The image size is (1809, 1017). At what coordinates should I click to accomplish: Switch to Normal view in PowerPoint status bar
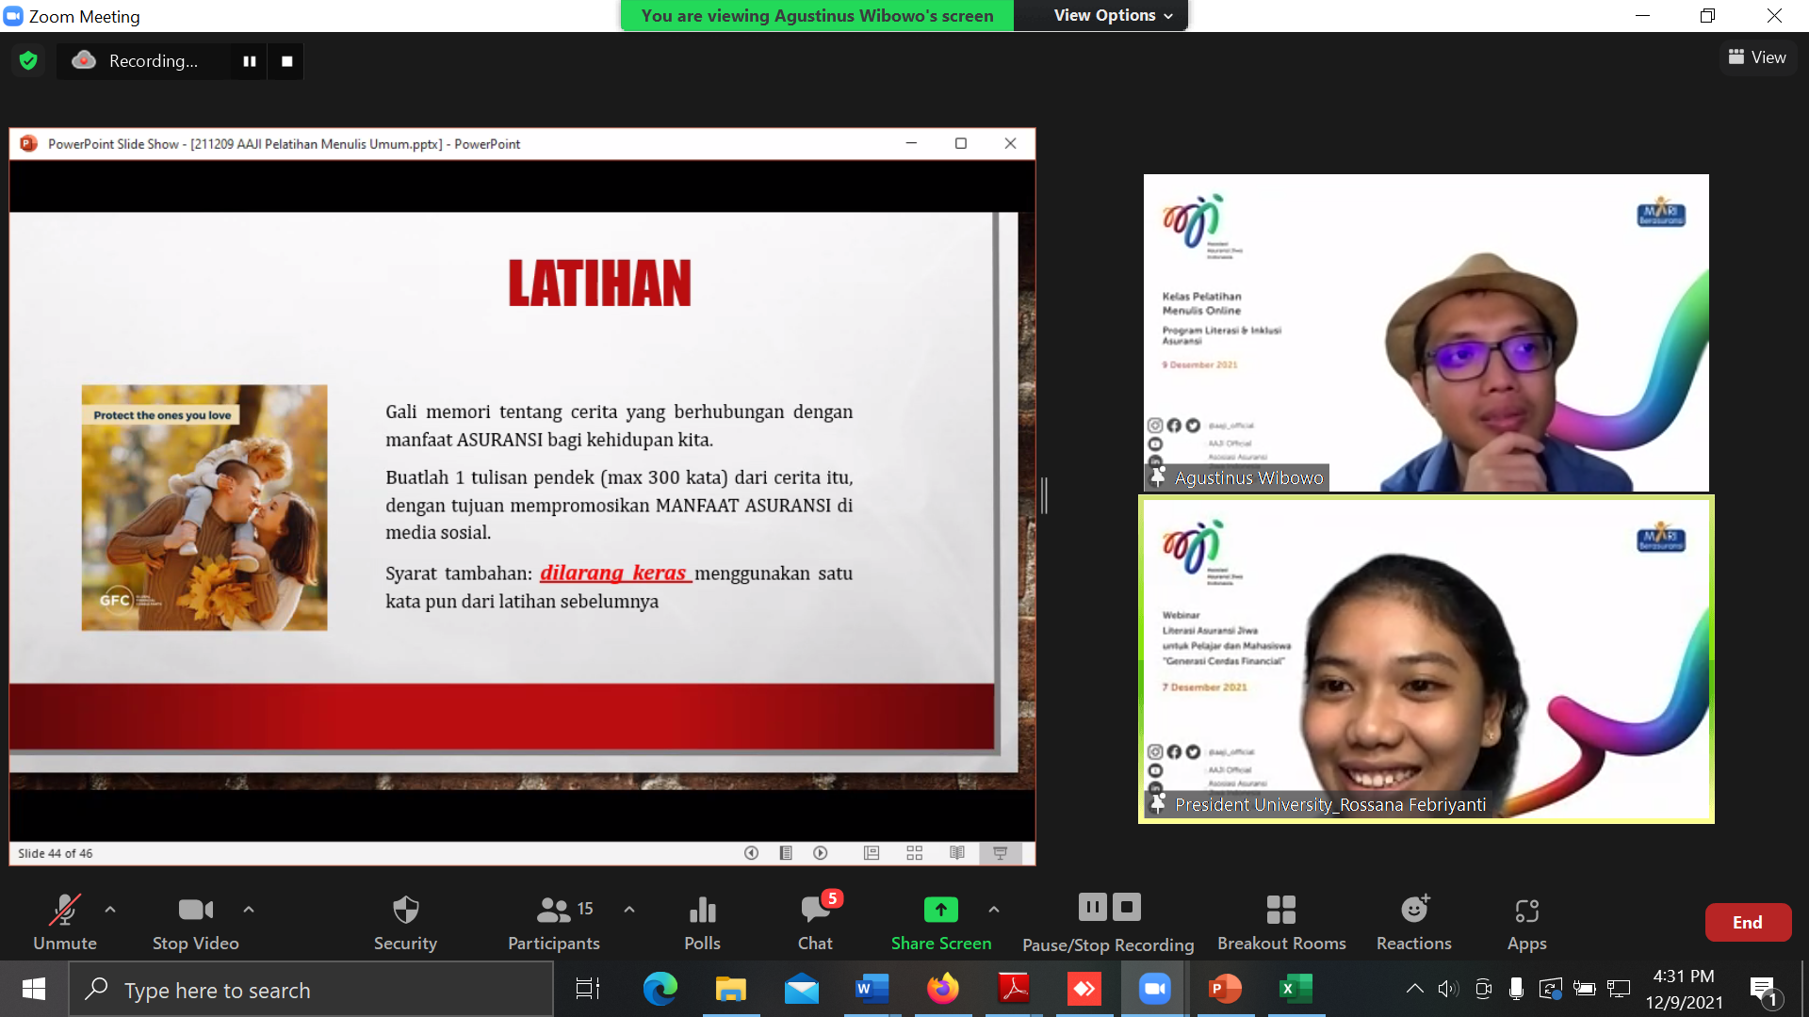tap(872, 853)
